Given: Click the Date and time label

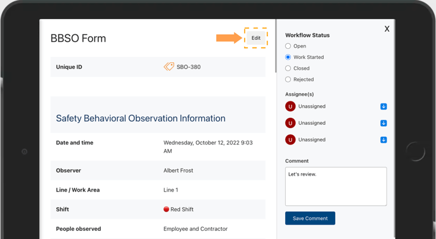Looking at the screenshot, I should click(x=75, y=143).
